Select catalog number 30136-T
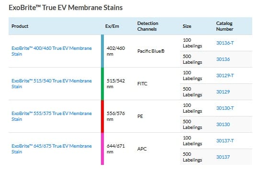The height and width of the screenshot is (174, 257). click(x=225, y=43)
